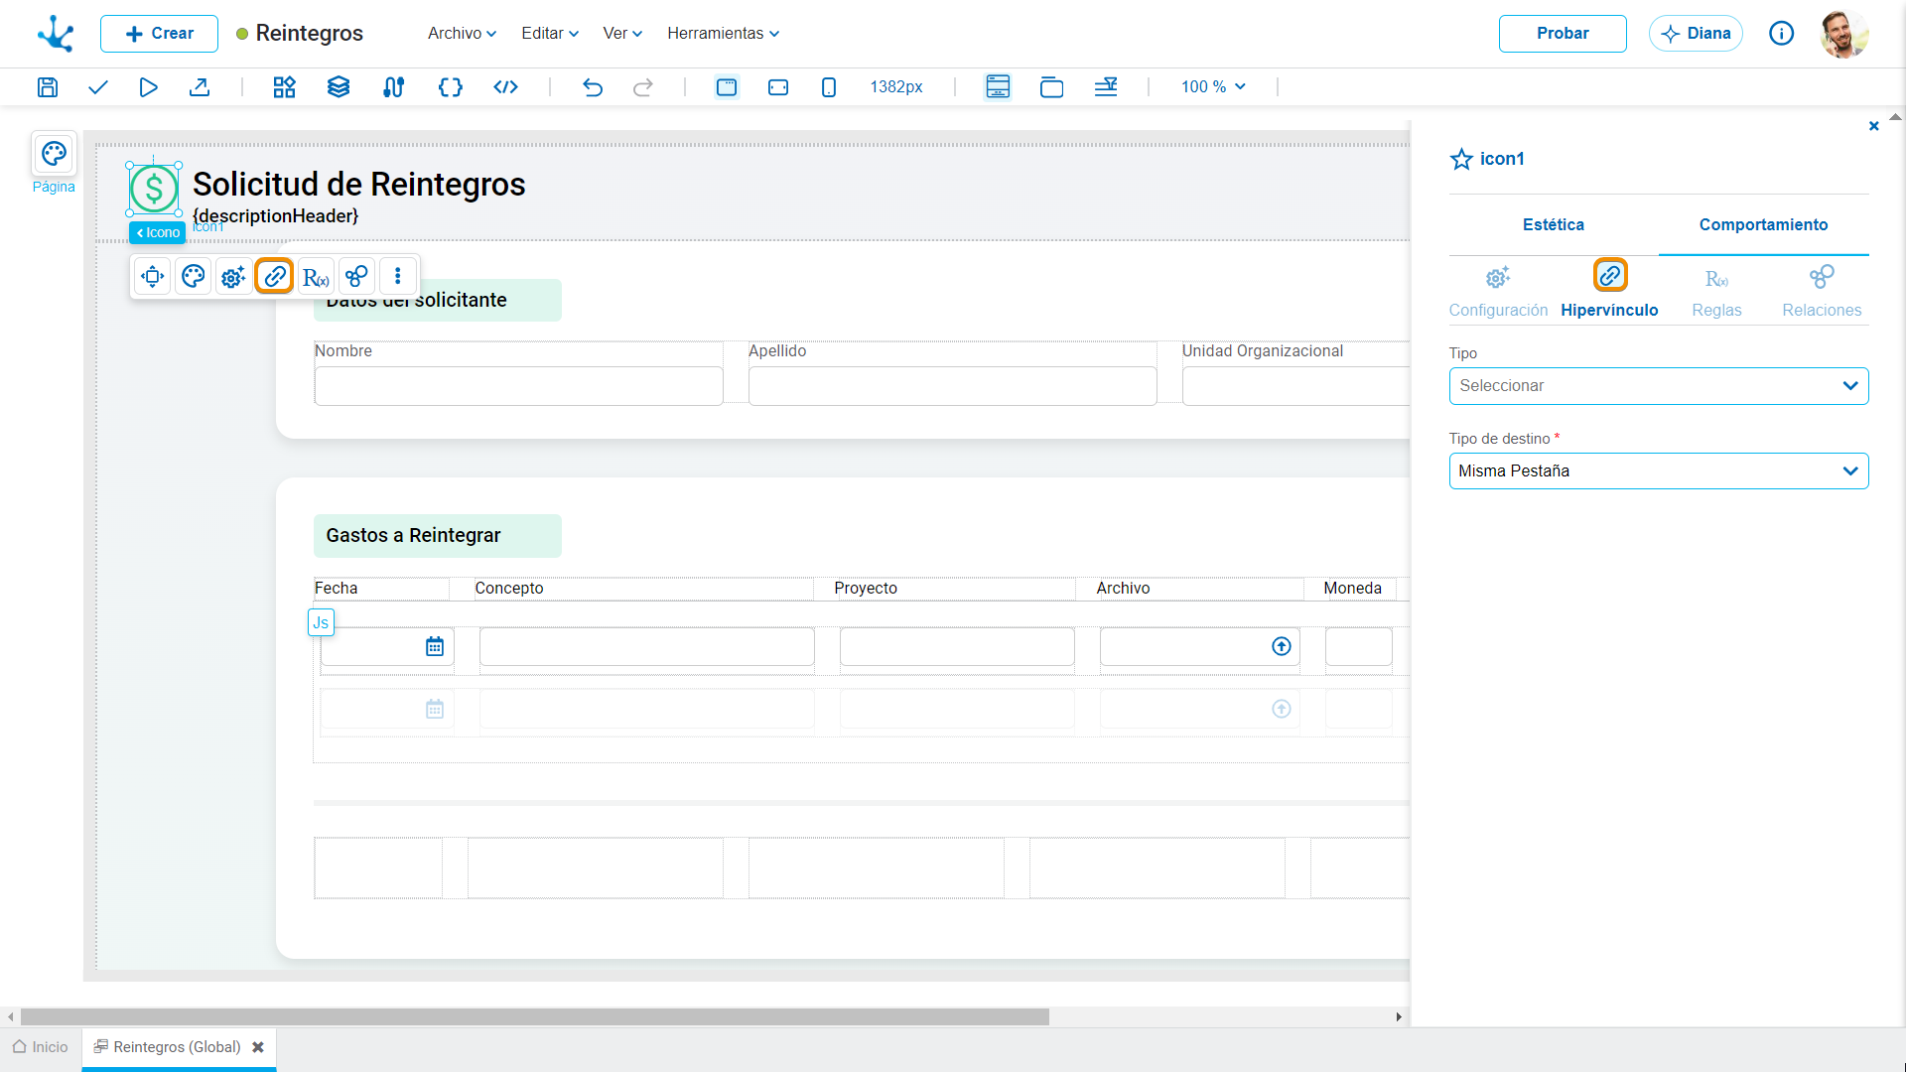1906x1072 pixels.
Task: Click the upload arrow in Archivo field
Action: 1282,647
